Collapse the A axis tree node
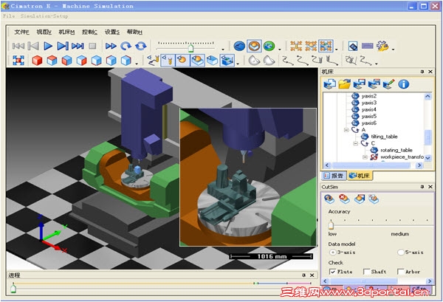 (x=346, y=130)
